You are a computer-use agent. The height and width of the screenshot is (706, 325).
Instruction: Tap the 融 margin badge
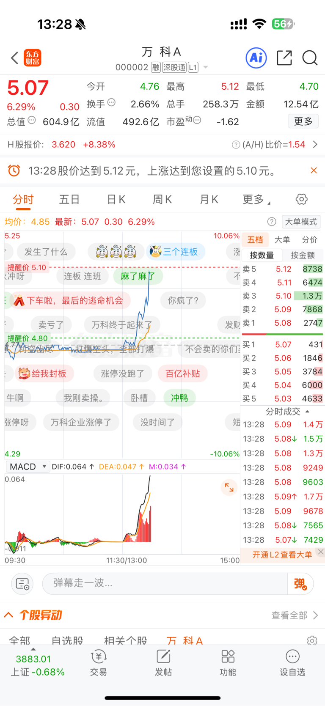(156, 68)
